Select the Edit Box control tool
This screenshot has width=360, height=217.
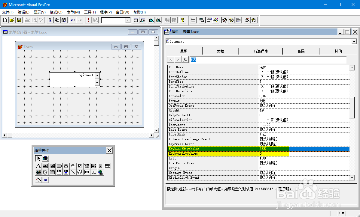tap(52, 166)
